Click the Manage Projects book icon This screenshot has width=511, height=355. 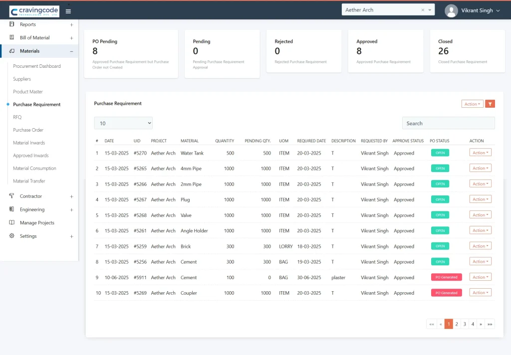(x=12, y=223)
